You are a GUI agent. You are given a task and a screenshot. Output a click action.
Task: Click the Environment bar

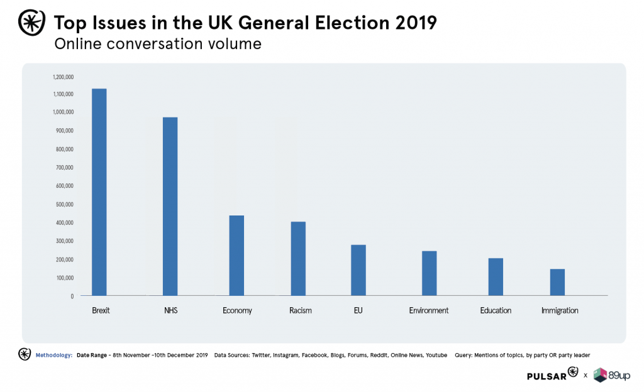[429, 273]
